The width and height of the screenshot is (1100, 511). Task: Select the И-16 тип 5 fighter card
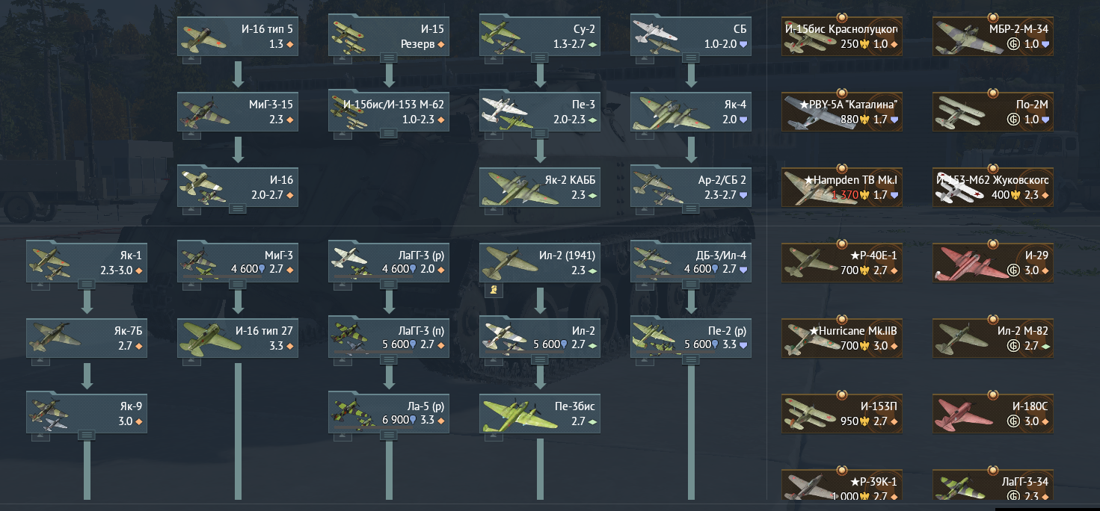[238, 37]
